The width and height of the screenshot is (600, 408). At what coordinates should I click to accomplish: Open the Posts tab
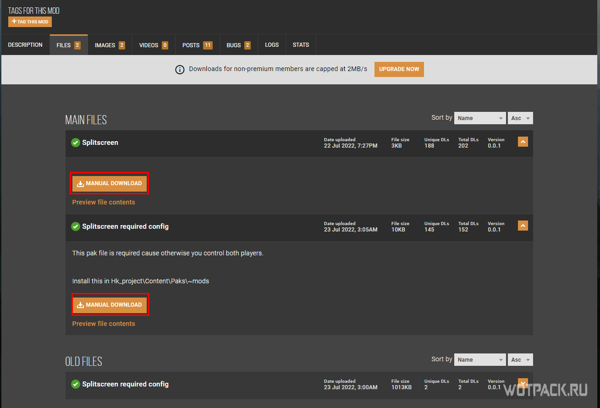[197, 45]
